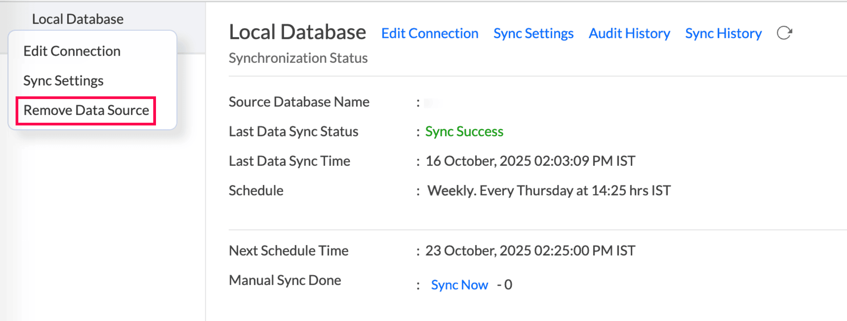Click the green Sync Success status text
Screen dimensions: 847x321
(464, 131)
